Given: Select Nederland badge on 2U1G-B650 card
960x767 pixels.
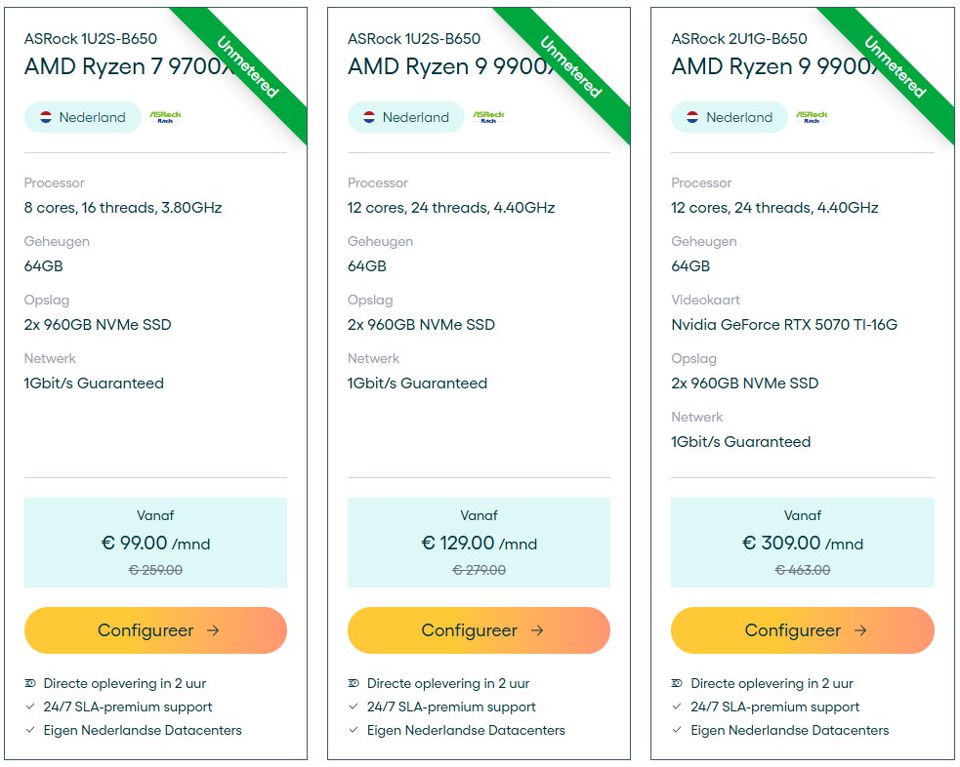Looking at the screenshot, I should click(x=730, y=117).
